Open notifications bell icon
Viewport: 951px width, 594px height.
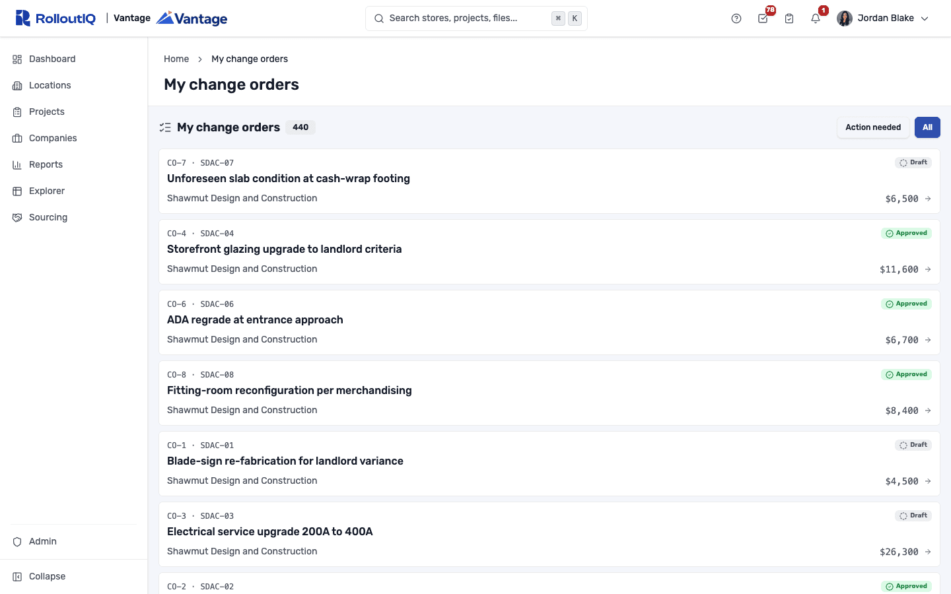click(816, 18)
